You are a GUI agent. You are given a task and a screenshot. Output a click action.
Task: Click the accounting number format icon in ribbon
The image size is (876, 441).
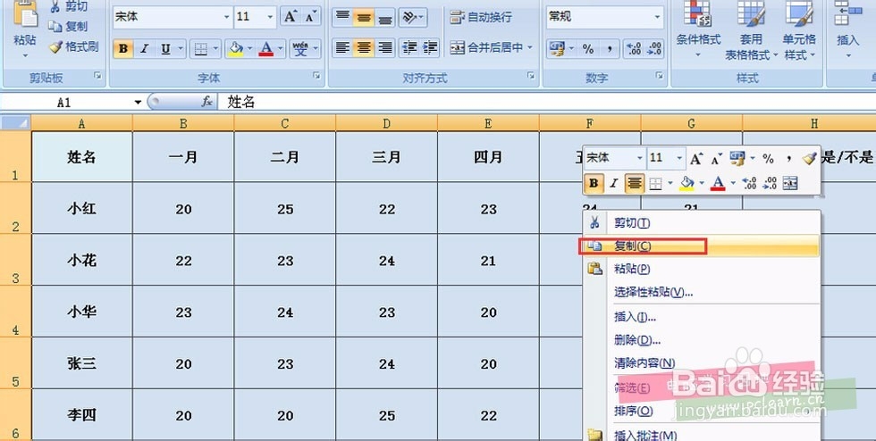[557, 49]
